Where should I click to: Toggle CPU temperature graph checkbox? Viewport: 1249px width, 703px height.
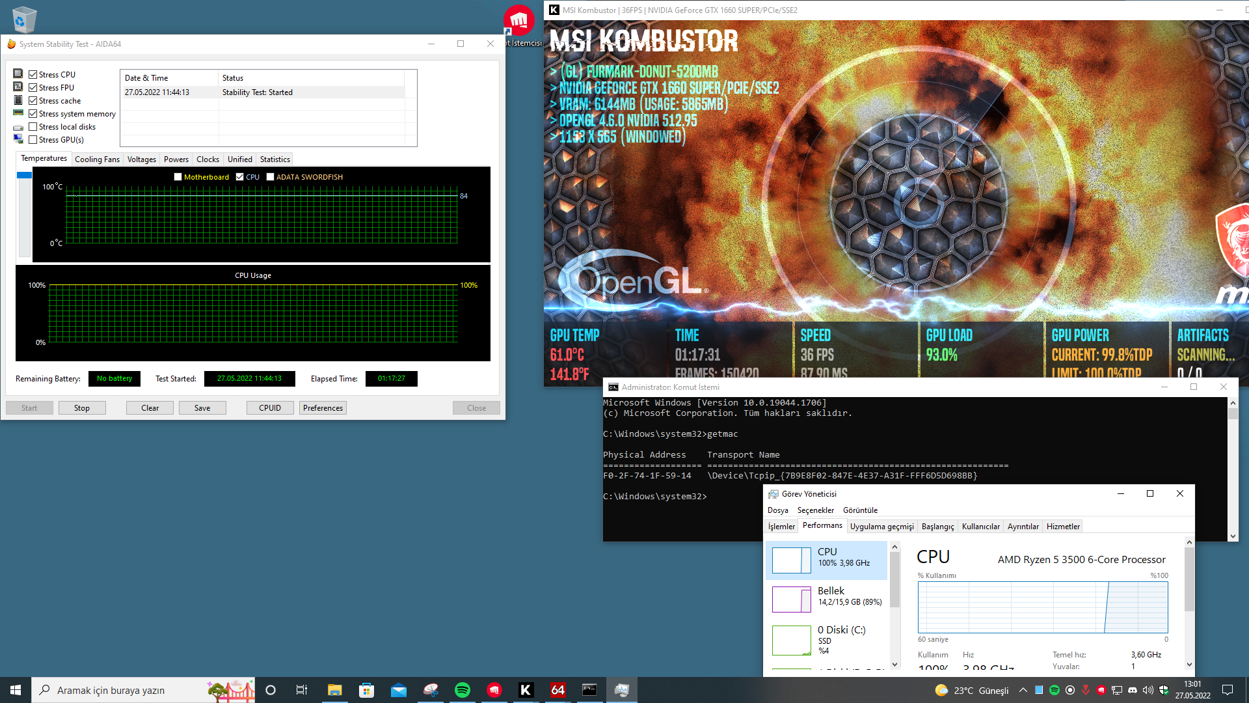239,177
